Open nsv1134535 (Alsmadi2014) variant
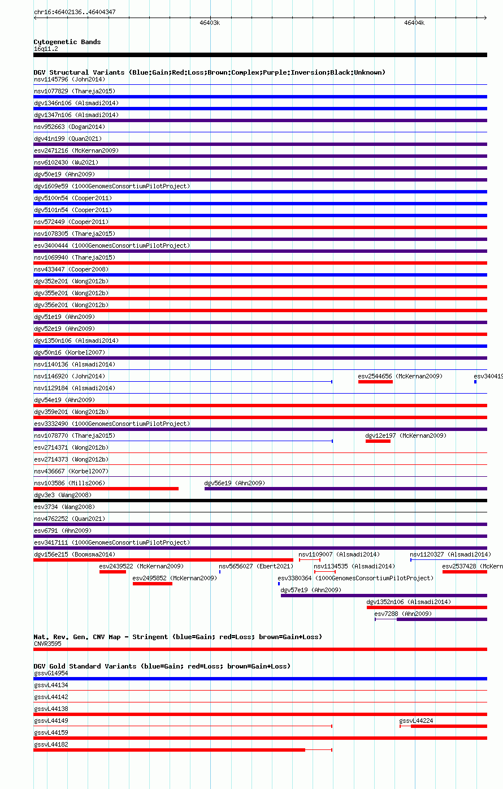The image size is (503, 789). pos(354,566)
